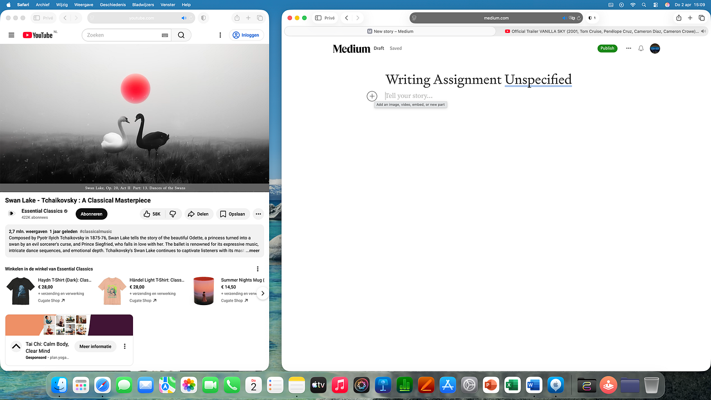This screenshot has height=400, width=711.
Task: Click the Opslaan save button
Action: coord(233,214)
